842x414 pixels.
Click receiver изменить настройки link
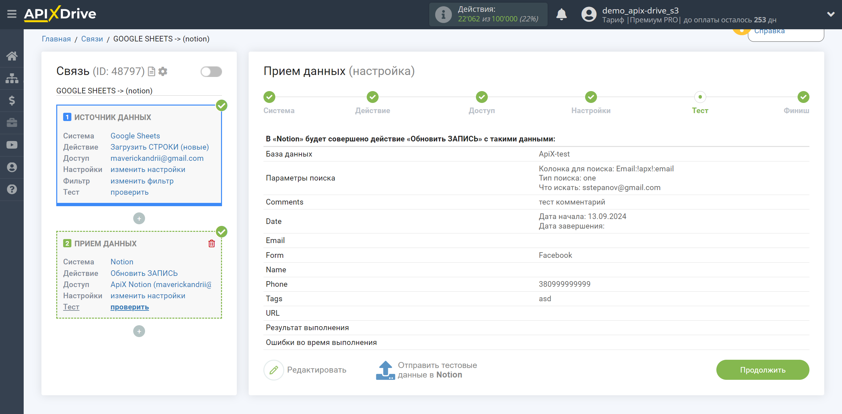(x=148, y=296)
